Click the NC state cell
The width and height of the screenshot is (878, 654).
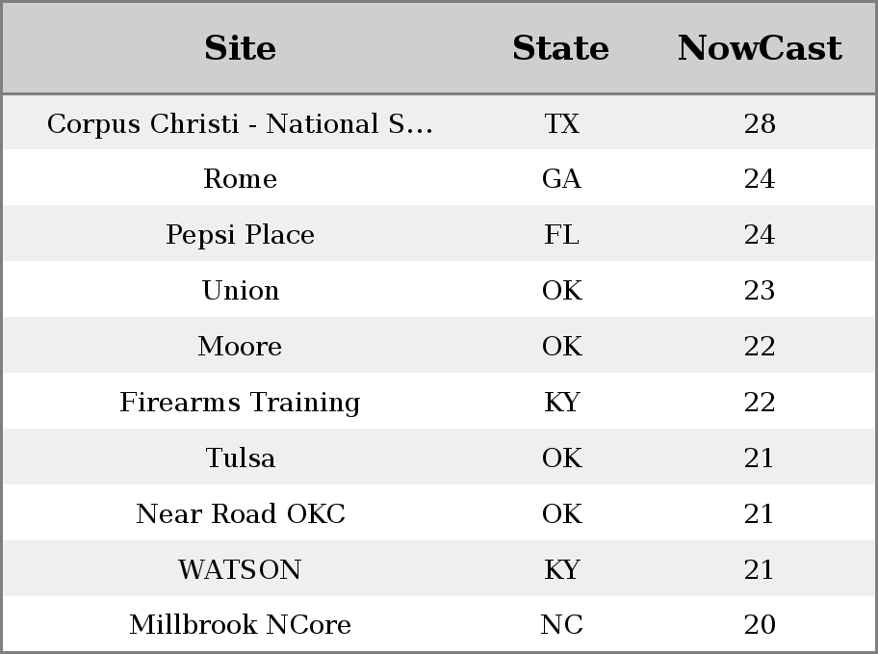click(x=561, y=624)
